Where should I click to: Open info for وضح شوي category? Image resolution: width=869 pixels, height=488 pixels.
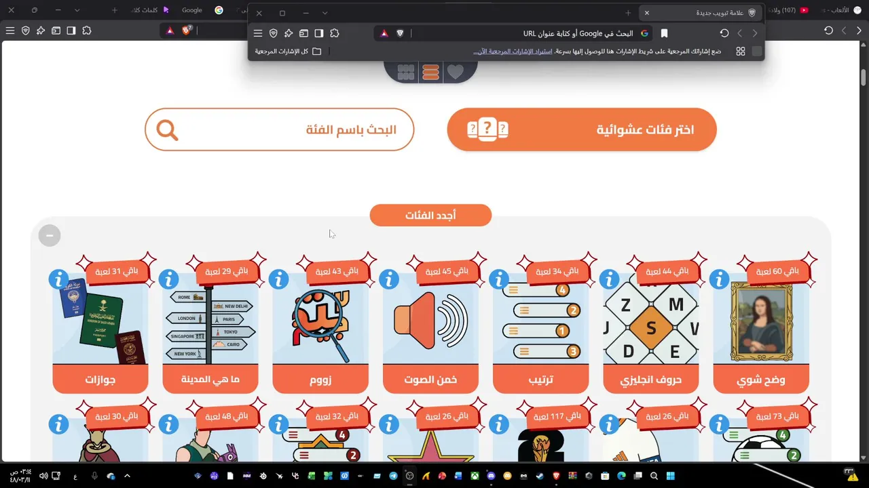719,279
